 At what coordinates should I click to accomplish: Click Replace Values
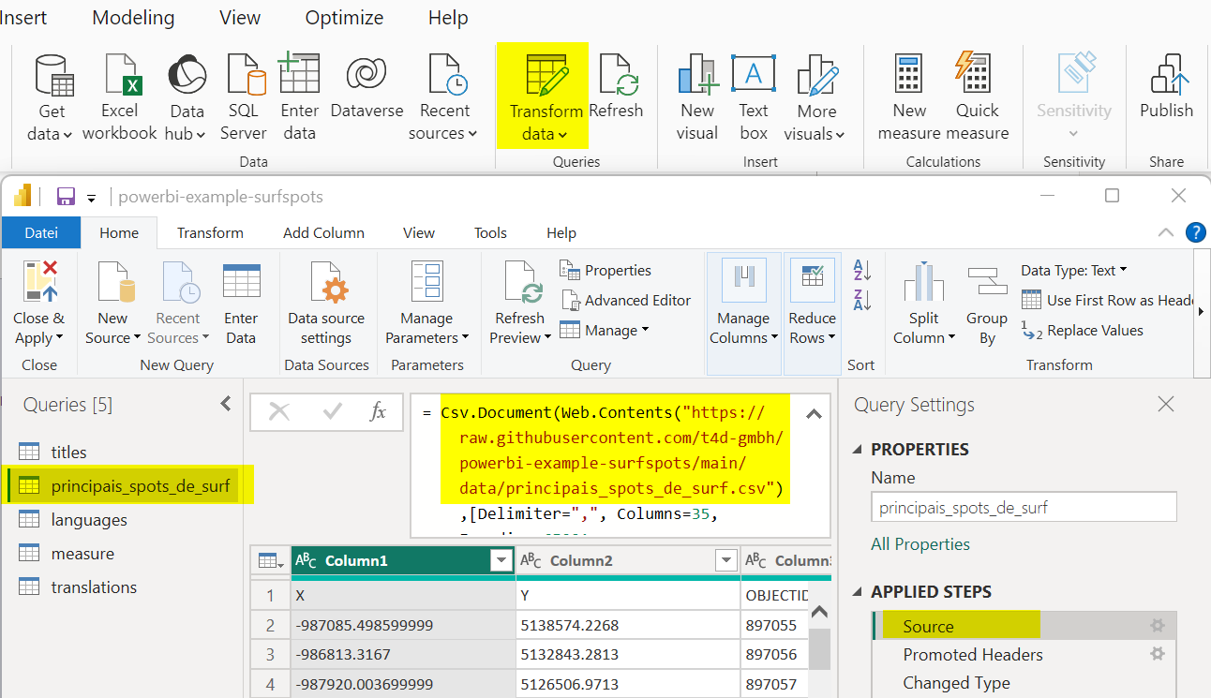pos(1083,331)
